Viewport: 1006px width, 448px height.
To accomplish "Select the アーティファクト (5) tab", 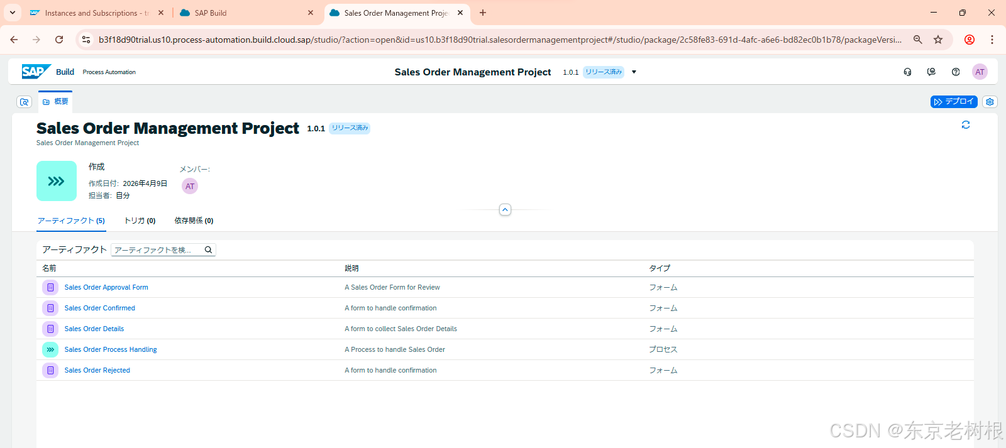I will point(71,221).
